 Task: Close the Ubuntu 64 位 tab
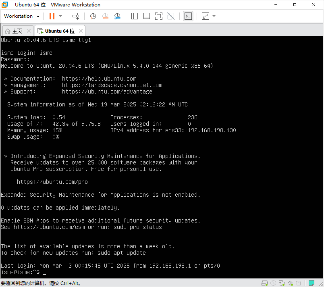(x=81, y=31)
